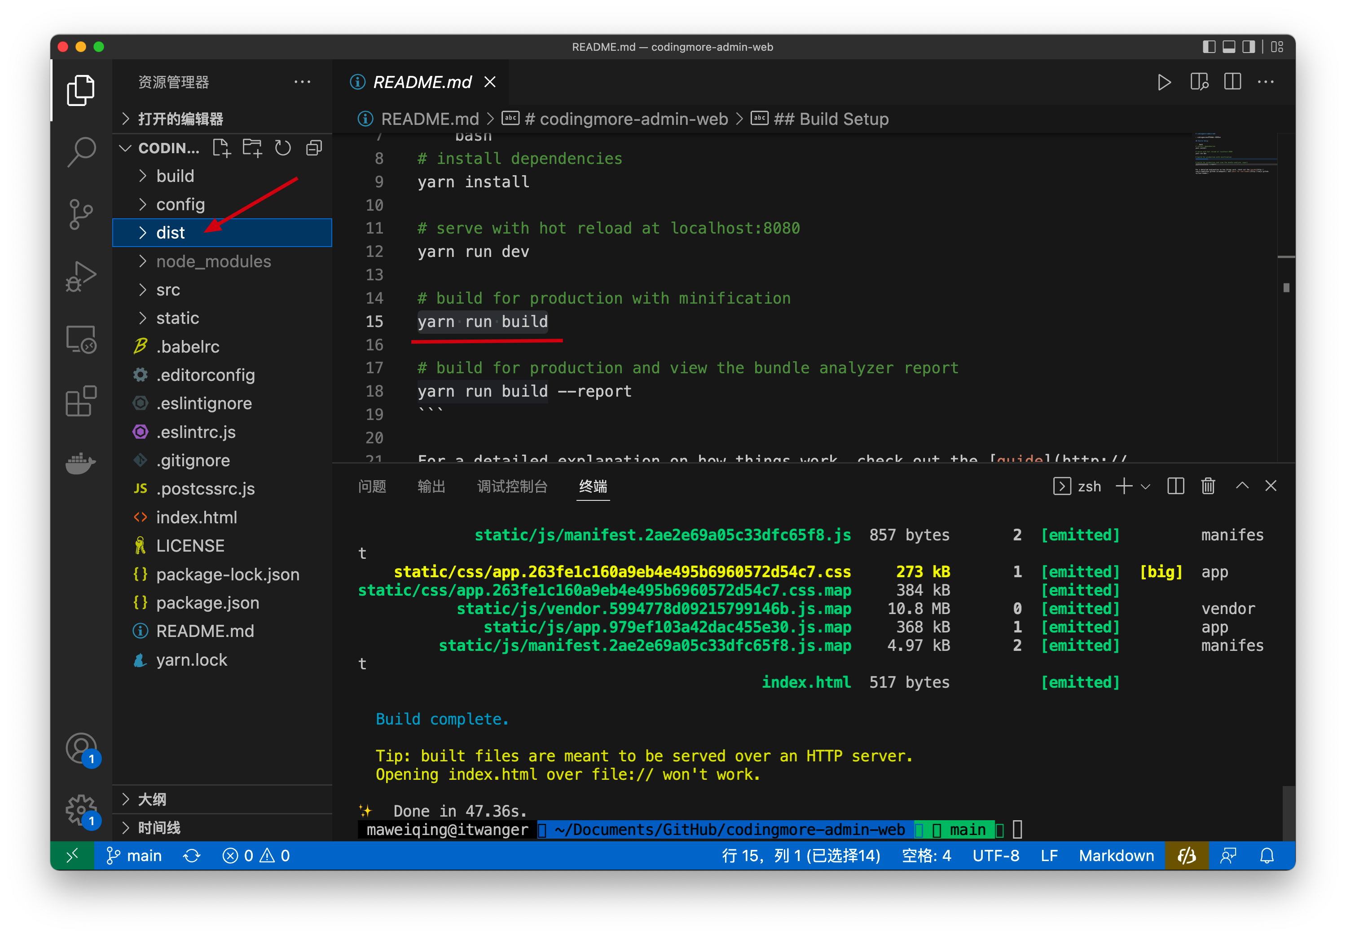Open the terminal launch profile dropdown
The image size is (1346, 937).
[1145, 486]
